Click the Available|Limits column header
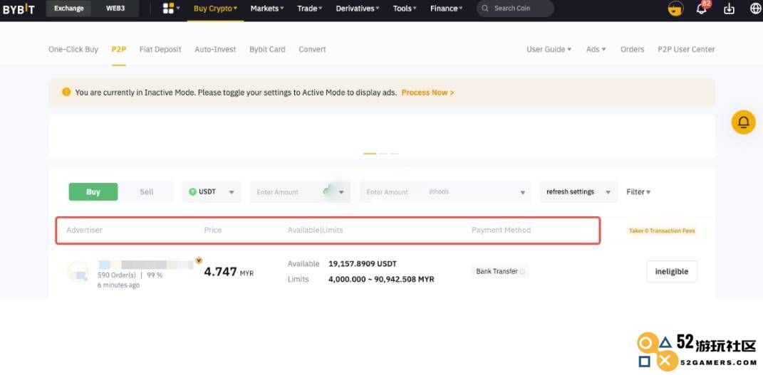 [x=316, y=231]
